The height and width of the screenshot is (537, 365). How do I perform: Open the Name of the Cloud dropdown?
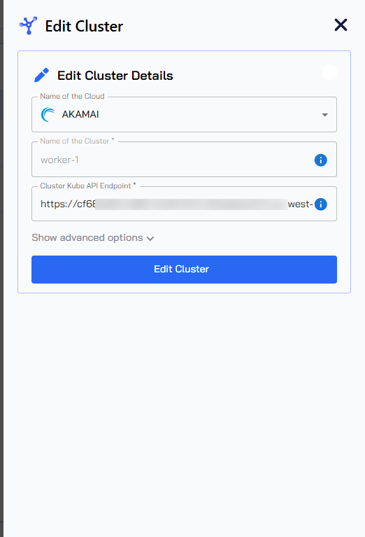tap(184, 114)
